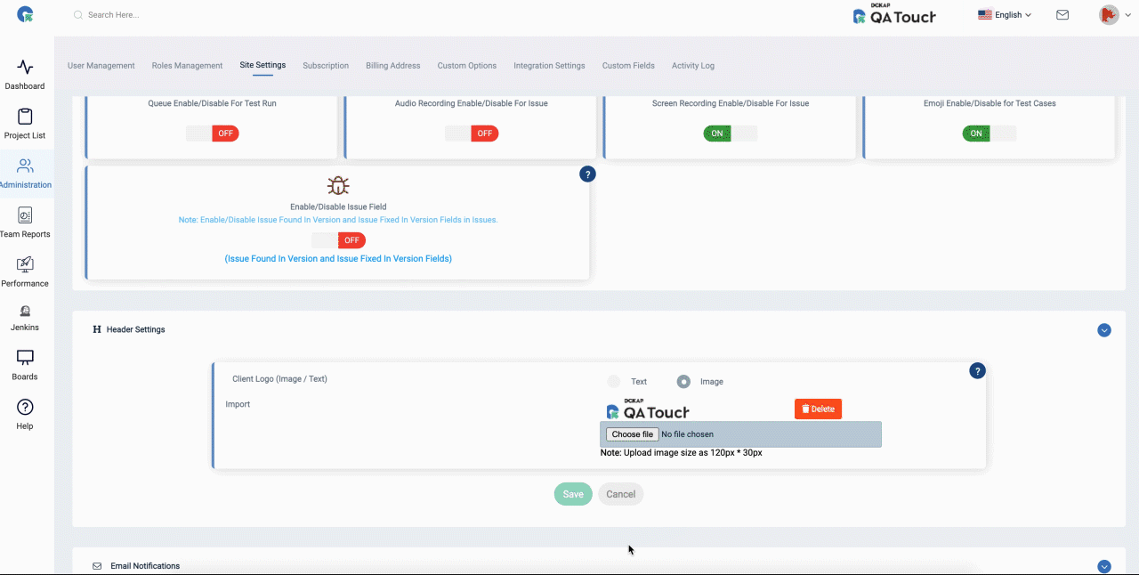Expand the Email Notifications section
1139x575 pixels.
tap(1104, 566)
